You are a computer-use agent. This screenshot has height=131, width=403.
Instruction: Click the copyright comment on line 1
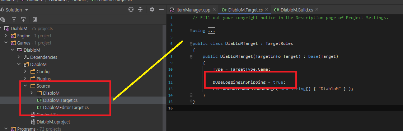290,18
